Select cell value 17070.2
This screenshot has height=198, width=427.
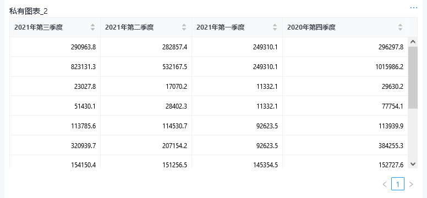click(x=176, y=86)
